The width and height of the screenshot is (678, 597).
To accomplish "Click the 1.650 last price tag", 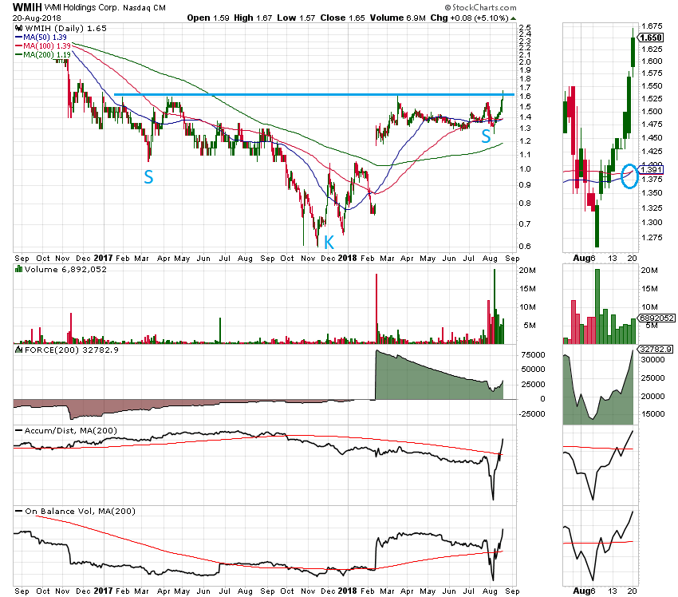I will 651,38.
